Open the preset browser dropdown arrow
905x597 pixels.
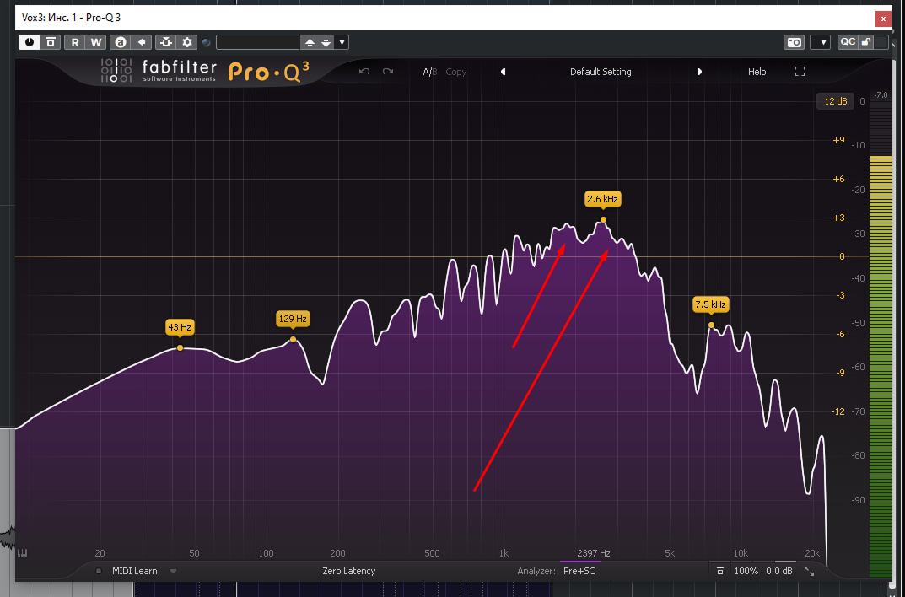[x=342, y=43]
